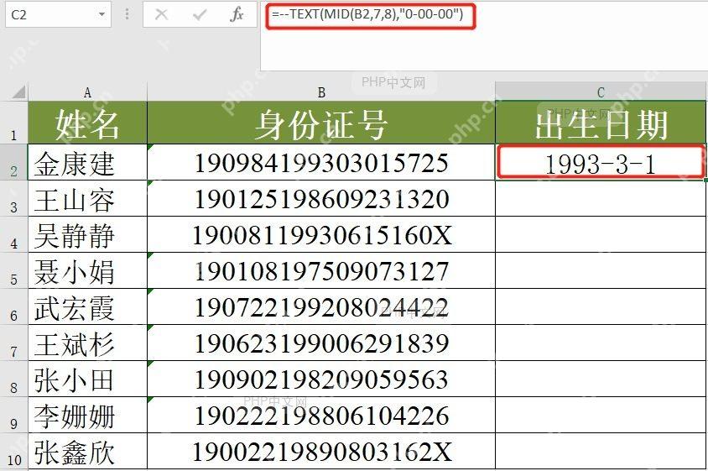The width and height of the screenshot is (708, 471).
Task: Select cell containing 张小田
Action: (87, 379)
